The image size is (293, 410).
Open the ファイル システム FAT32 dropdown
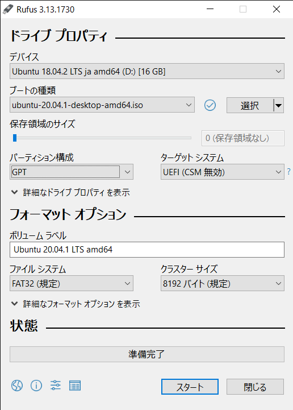[x=72, y=283]
